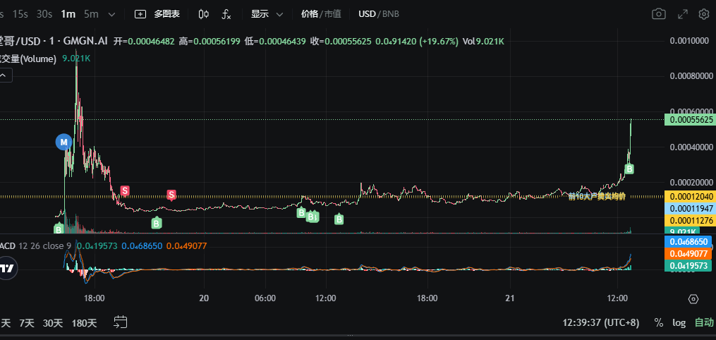Switch to the 5m timeframe
The height and width of the screenshot is (340, 716).
pos(91,14)
